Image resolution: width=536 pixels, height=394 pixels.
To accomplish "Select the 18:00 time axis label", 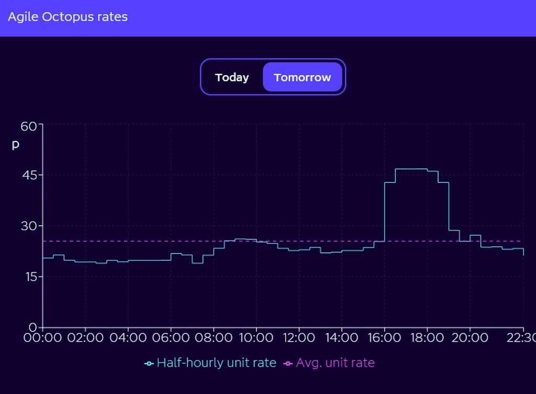I will click(x=427, y=338).
